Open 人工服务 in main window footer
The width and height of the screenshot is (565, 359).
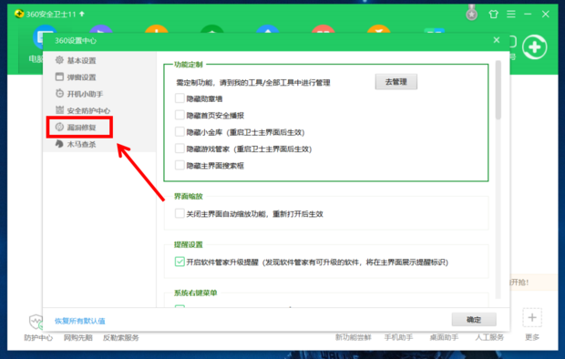click(x=489, y=337)
